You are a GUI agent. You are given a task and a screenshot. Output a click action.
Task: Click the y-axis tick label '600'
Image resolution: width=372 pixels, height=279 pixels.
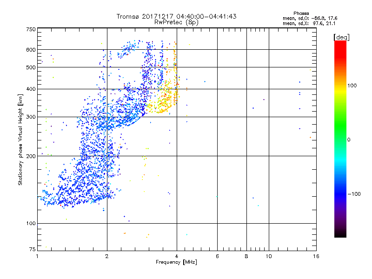(x=31, y=50)
